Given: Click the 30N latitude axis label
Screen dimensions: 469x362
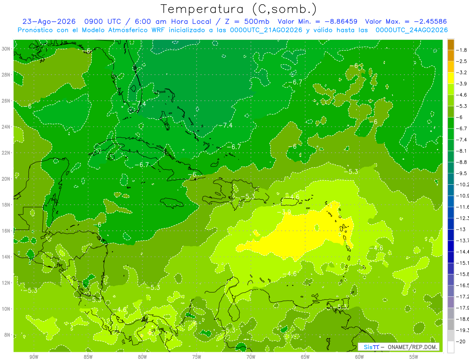Looking at the screenshot, I should pos(6,48).
